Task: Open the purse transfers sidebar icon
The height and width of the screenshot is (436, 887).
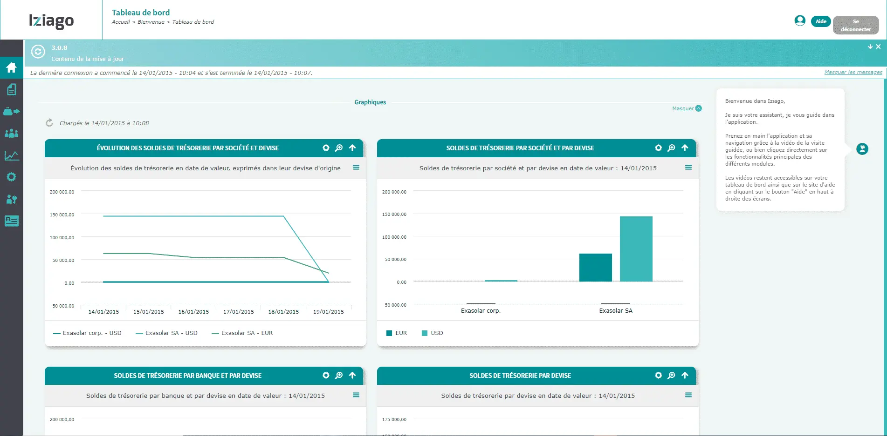Action: tap(11, 112)
